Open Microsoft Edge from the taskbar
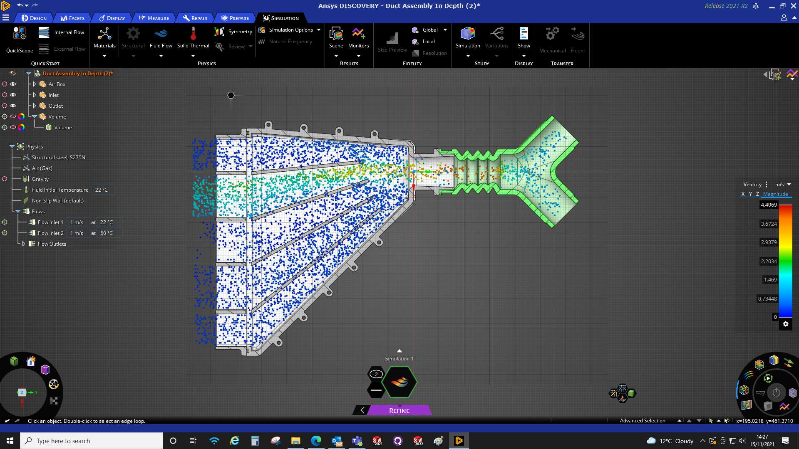Image resolution: width=799 pixels, height=449 pixels. click(x=316, y=441)
